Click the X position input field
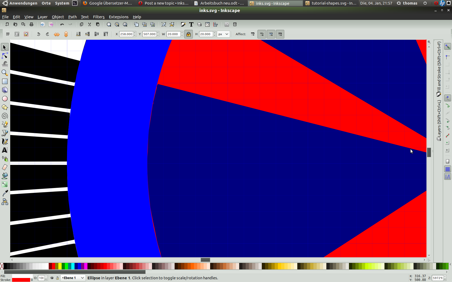This screenshot has width=452, height=282. click(x=126, y=34)
